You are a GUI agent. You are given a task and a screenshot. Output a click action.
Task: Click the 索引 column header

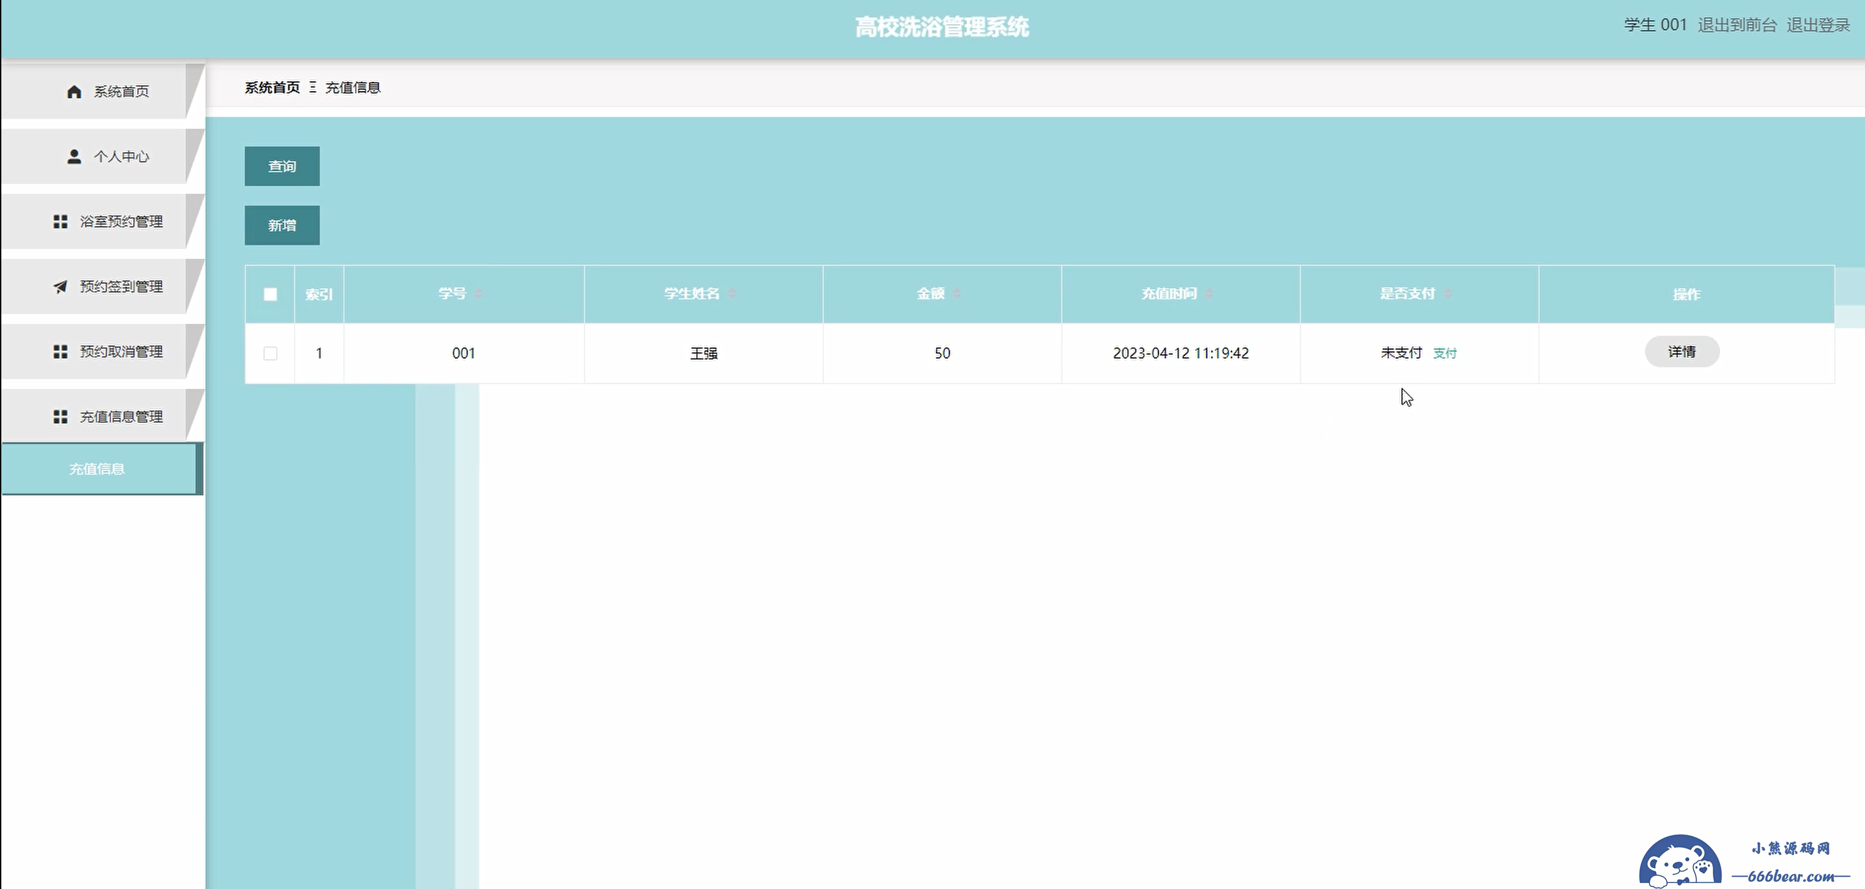319,294
